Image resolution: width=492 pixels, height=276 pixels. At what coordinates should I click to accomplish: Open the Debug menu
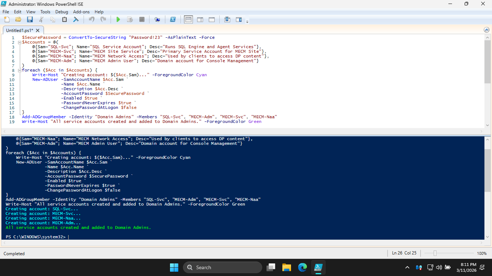(x=62, y=12)
